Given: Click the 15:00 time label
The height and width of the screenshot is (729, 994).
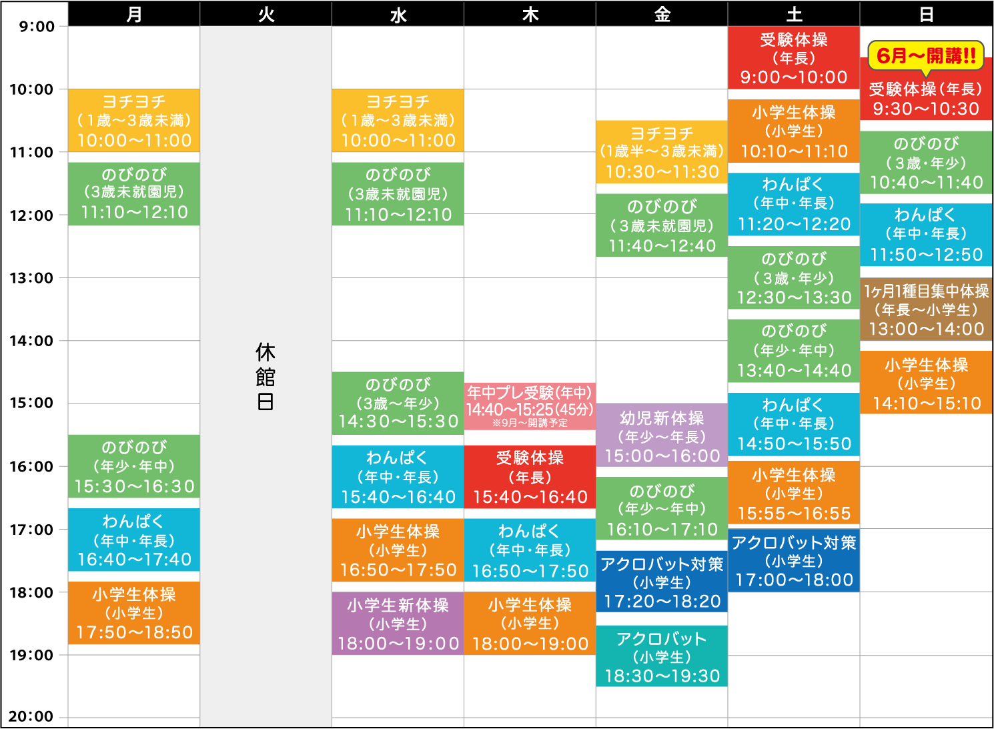Looking at the screenshot, I should click(x=32, y=404).
